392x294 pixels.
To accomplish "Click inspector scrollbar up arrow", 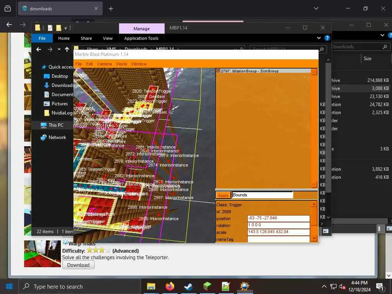I will [314, 204].
